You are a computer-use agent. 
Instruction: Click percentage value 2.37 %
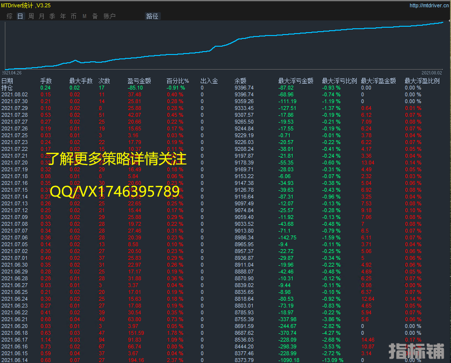point(175,360)
